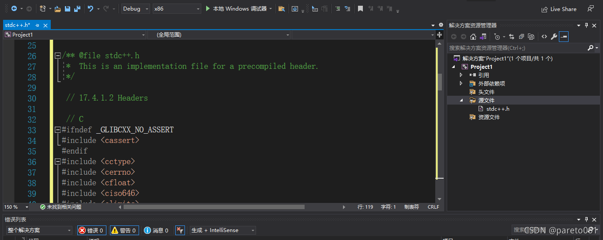The image size is (603, 240).
Task: Collapse the 源文件 folder node
Action: [461, 100]
